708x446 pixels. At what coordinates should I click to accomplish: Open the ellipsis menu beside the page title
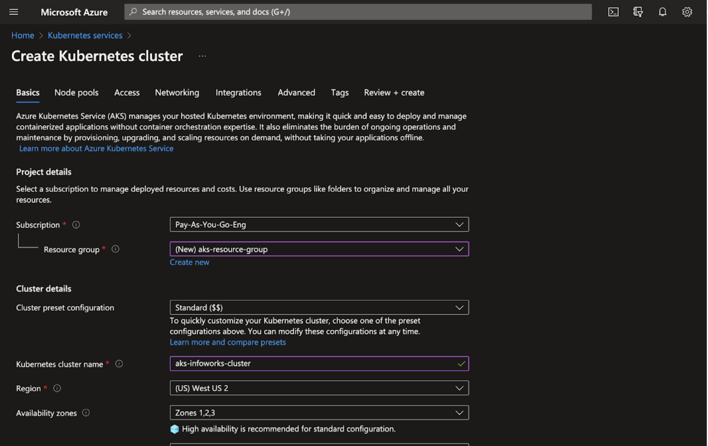[x=202, y=56]
